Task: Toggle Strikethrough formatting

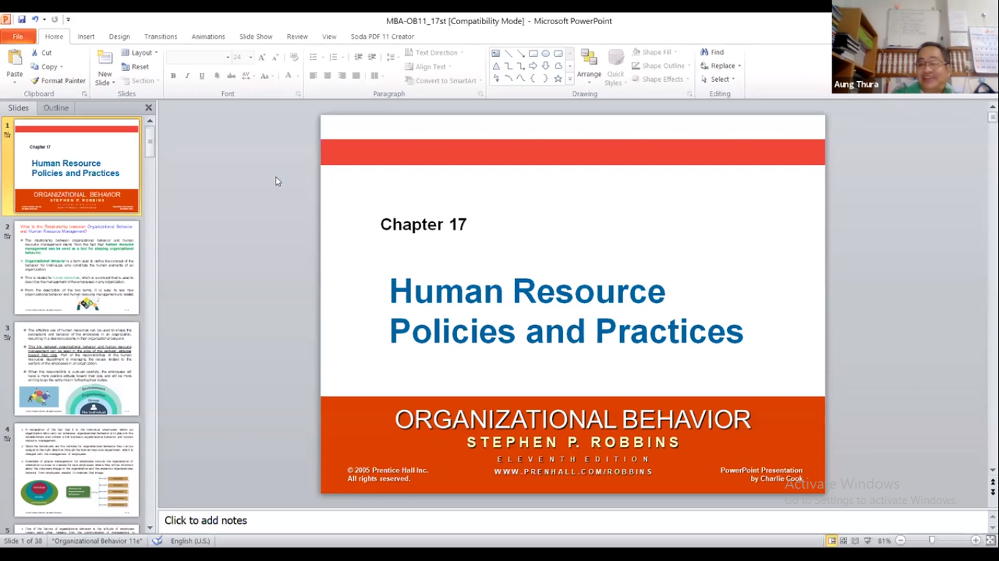Action: [x=231, y=76]
